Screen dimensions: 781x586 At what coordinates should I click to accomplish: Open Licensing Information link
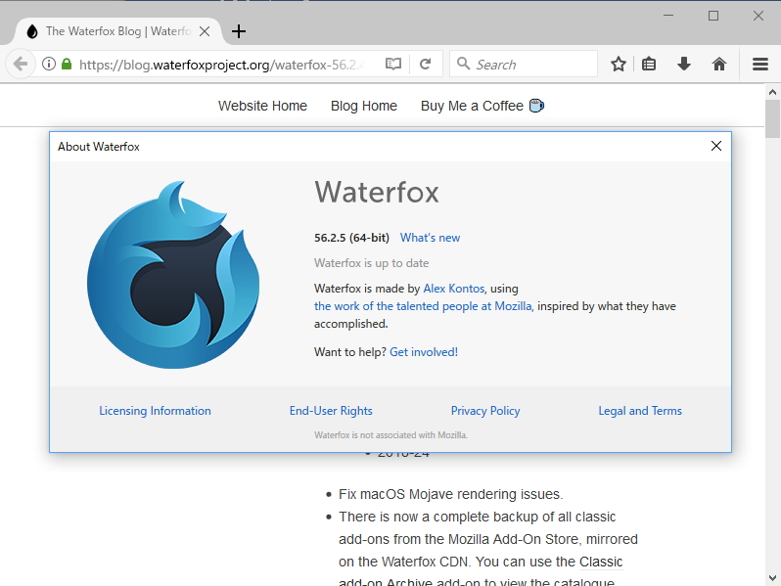click(x=155, y=411)
